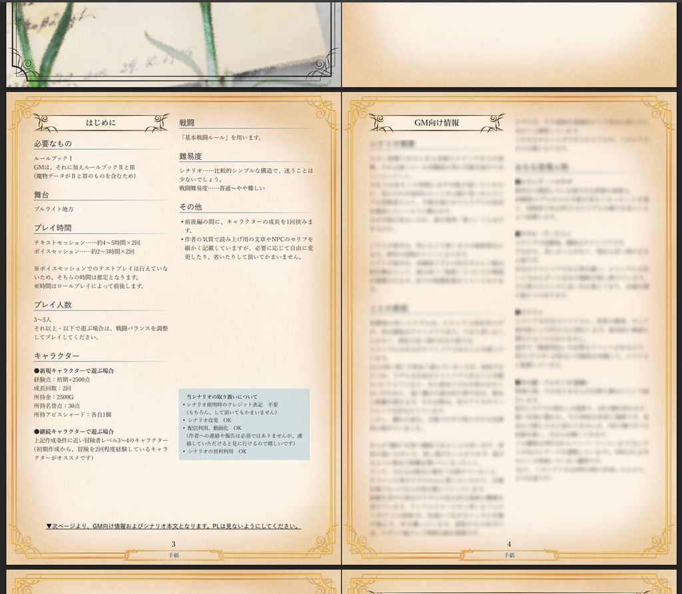This screenshot has width=682, height=594.
Task: Click the はじめに section title banner
Action: 101,123
